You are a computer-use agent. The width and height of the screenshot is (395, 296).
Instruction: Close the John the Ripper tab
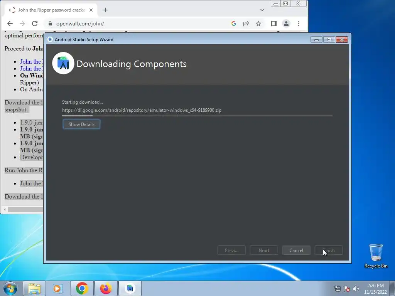tap(91, 10)
